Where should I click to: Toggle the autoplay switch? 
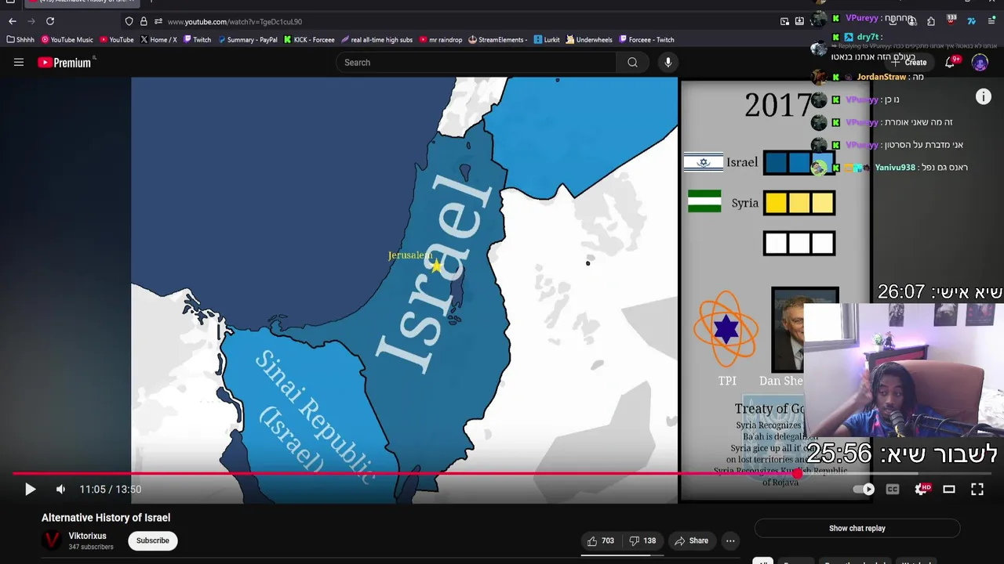click(x=864, y=490)
